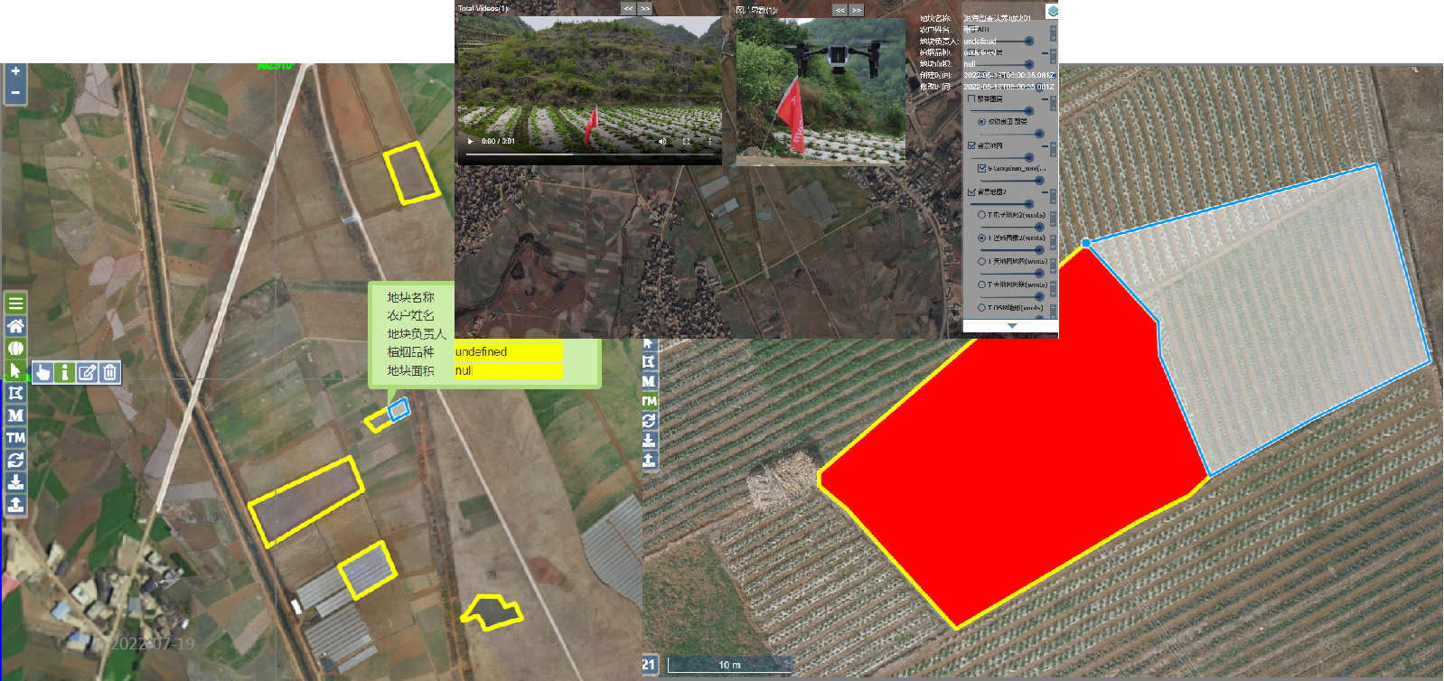
Task: Select the T OSM地图(wmts) radio button
Action: [981, 307]
